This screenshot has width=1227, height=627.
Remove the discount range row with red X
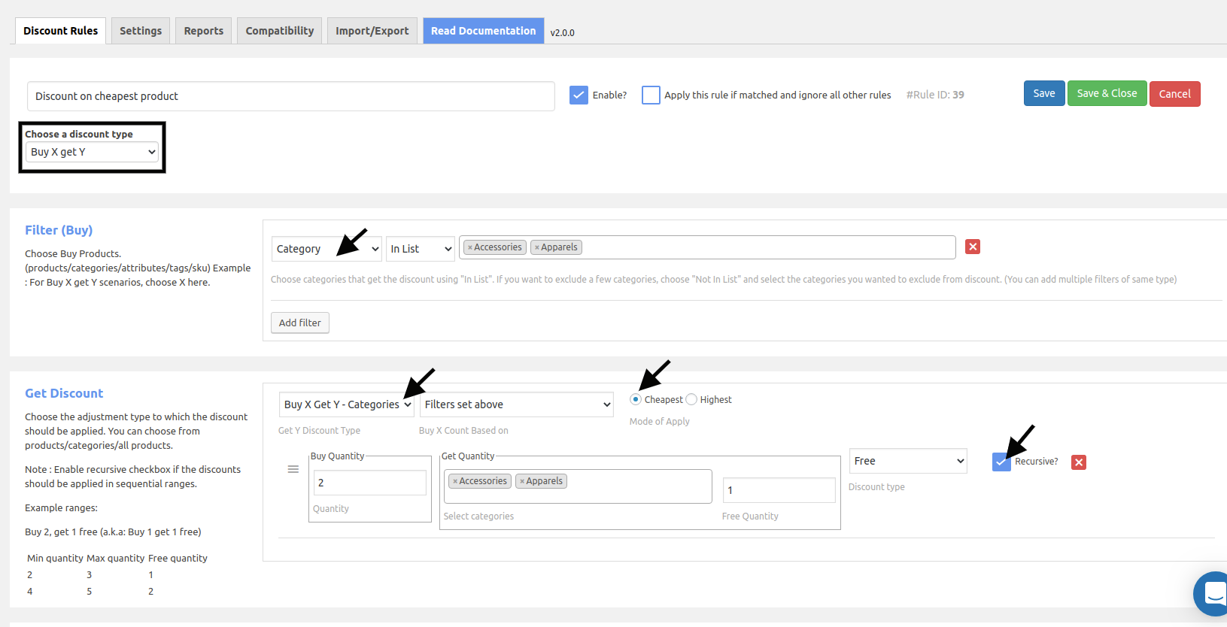pos(1078,462)
